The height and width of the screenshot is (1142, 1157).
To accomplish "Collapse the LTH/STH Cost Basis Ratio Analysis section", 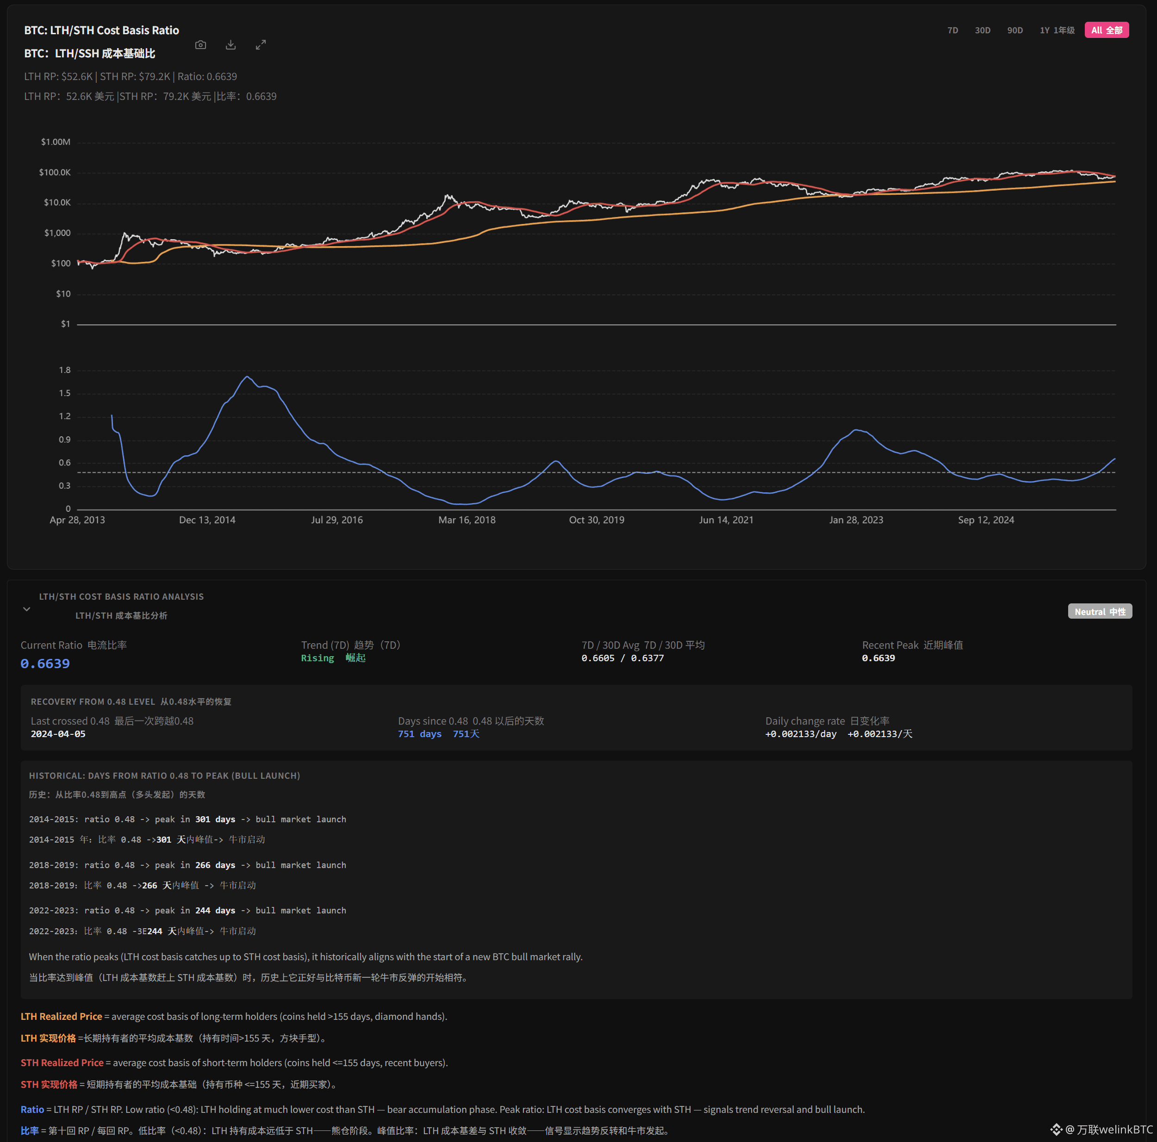I will pyautogui.click(x=26, y=609).
